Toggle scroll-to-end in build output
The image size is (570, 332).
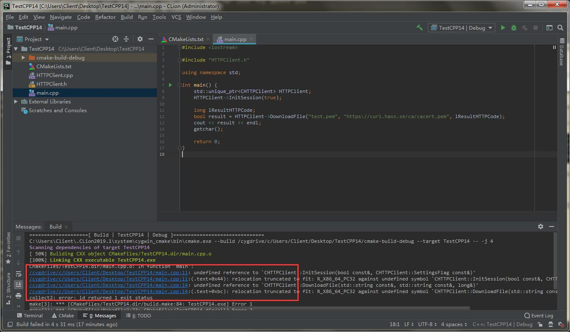[x=18, y=284]
